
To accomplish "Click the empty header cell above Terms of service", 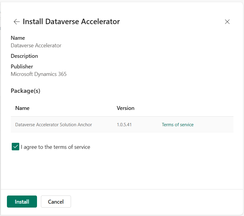I will click(196, 108).
